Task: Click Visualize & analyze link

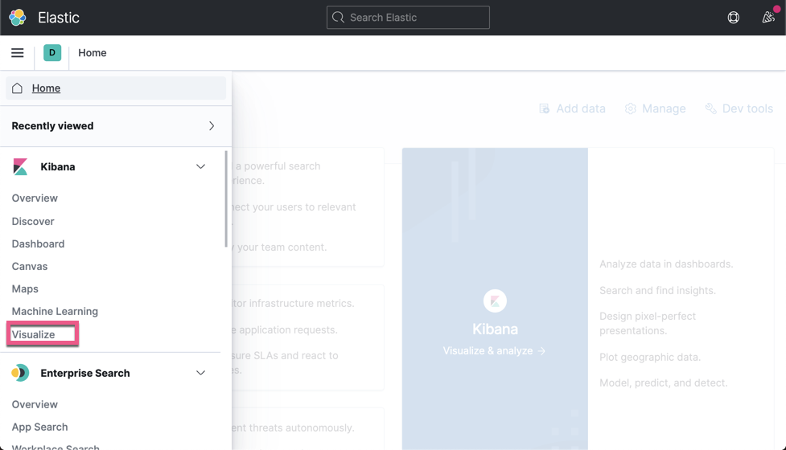Action: click(494, 351)
